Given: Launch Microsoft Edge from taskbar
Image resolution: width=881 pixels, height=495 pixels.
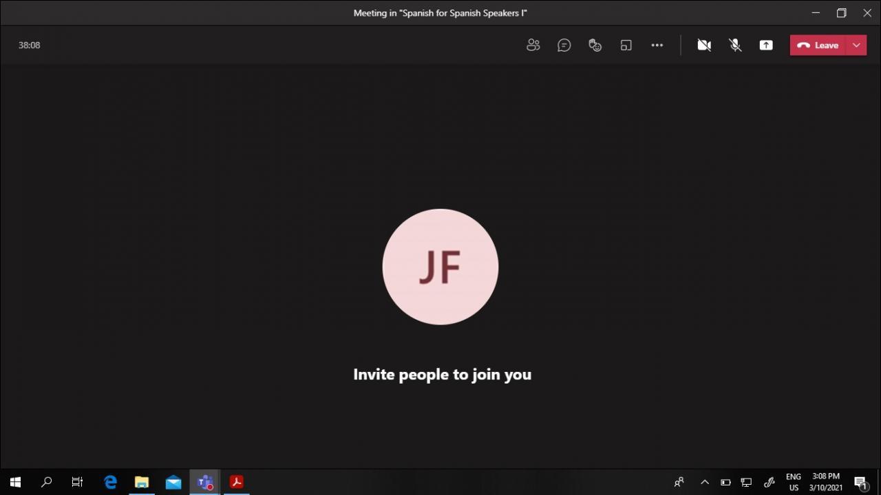Looking at the screenshot, I should (x=110, y=482).
